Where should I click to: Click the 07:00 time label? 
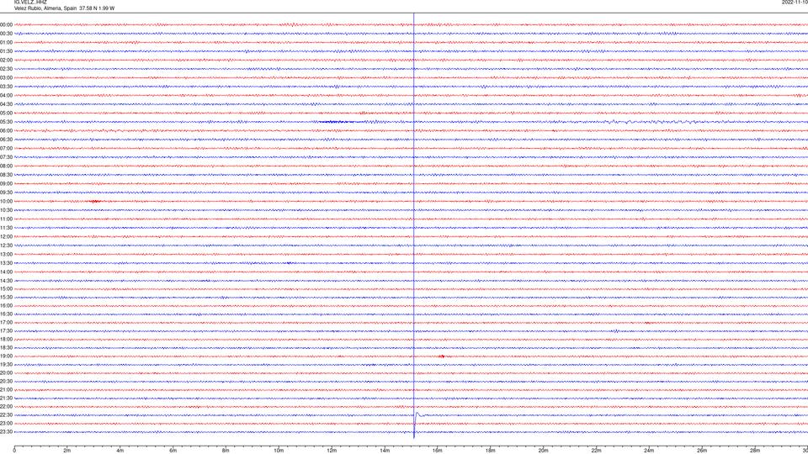(6, 148)
